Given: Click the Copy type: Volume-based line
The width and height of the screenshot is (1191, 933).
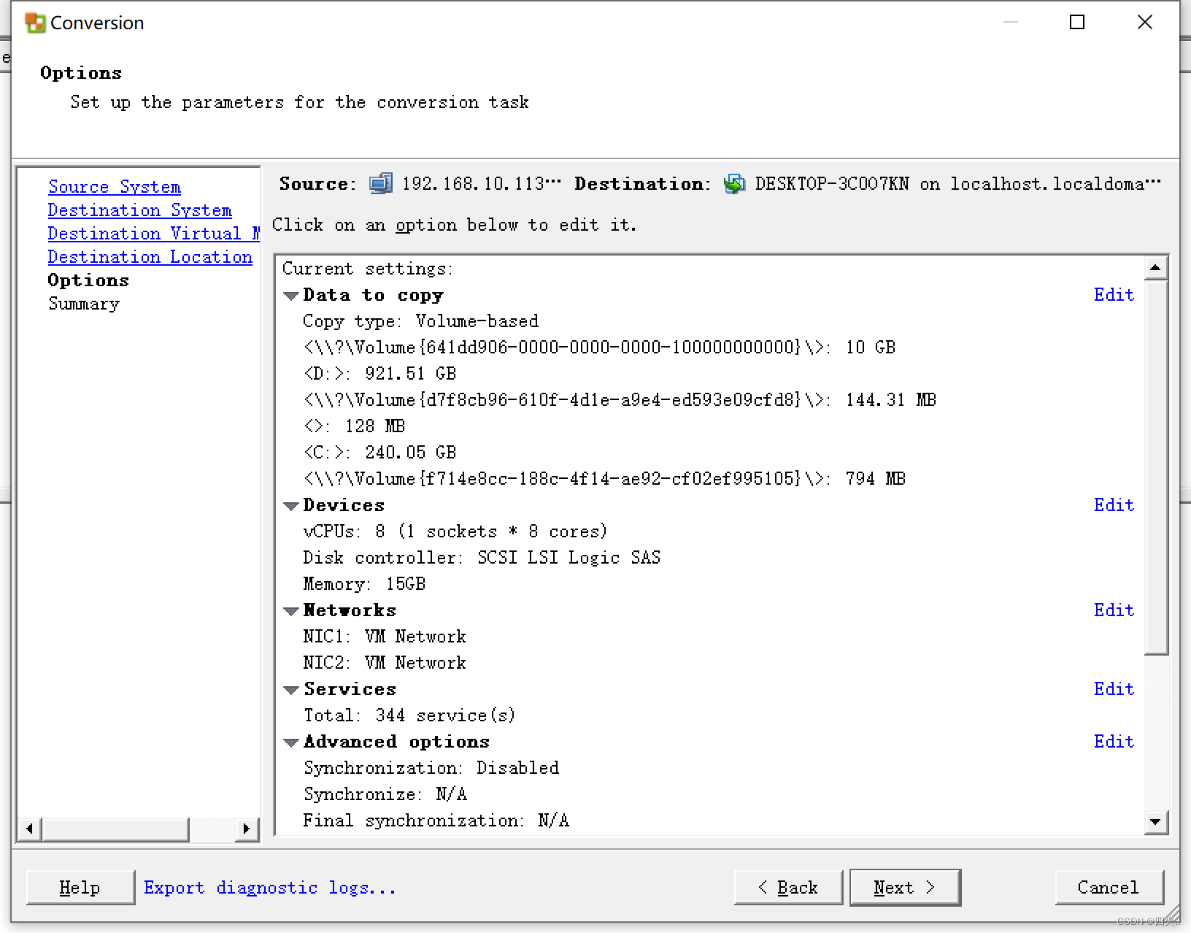Looking at the screenshot, I should (x=421, y=321).
